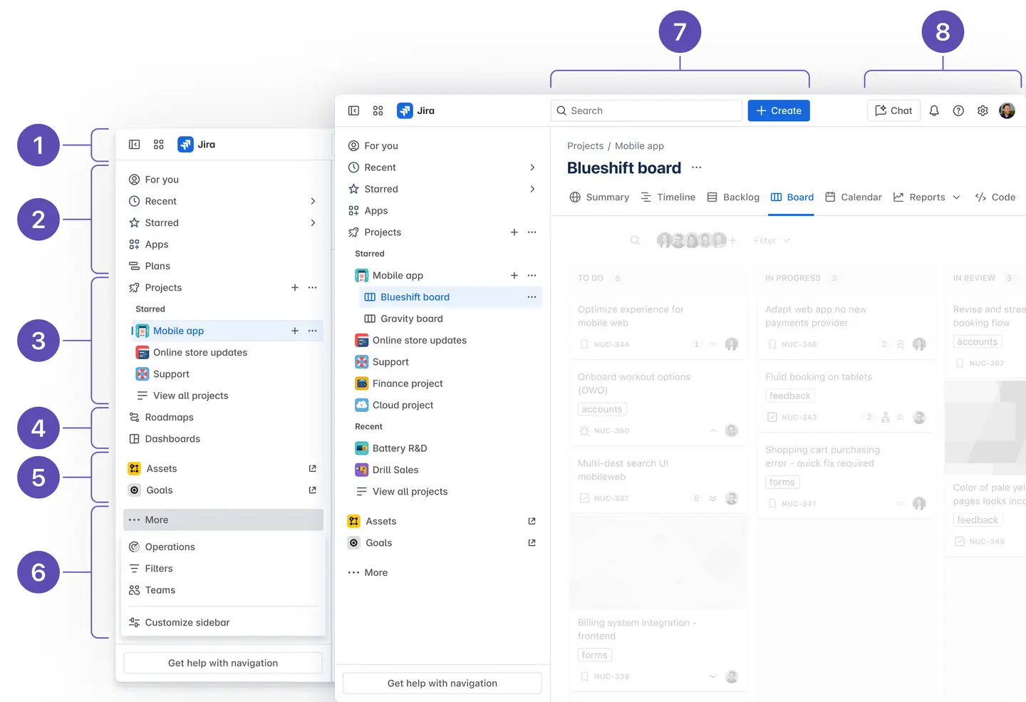Click the Mobile app project icon
Viewport: 1026px width, 702px height.
361,275
